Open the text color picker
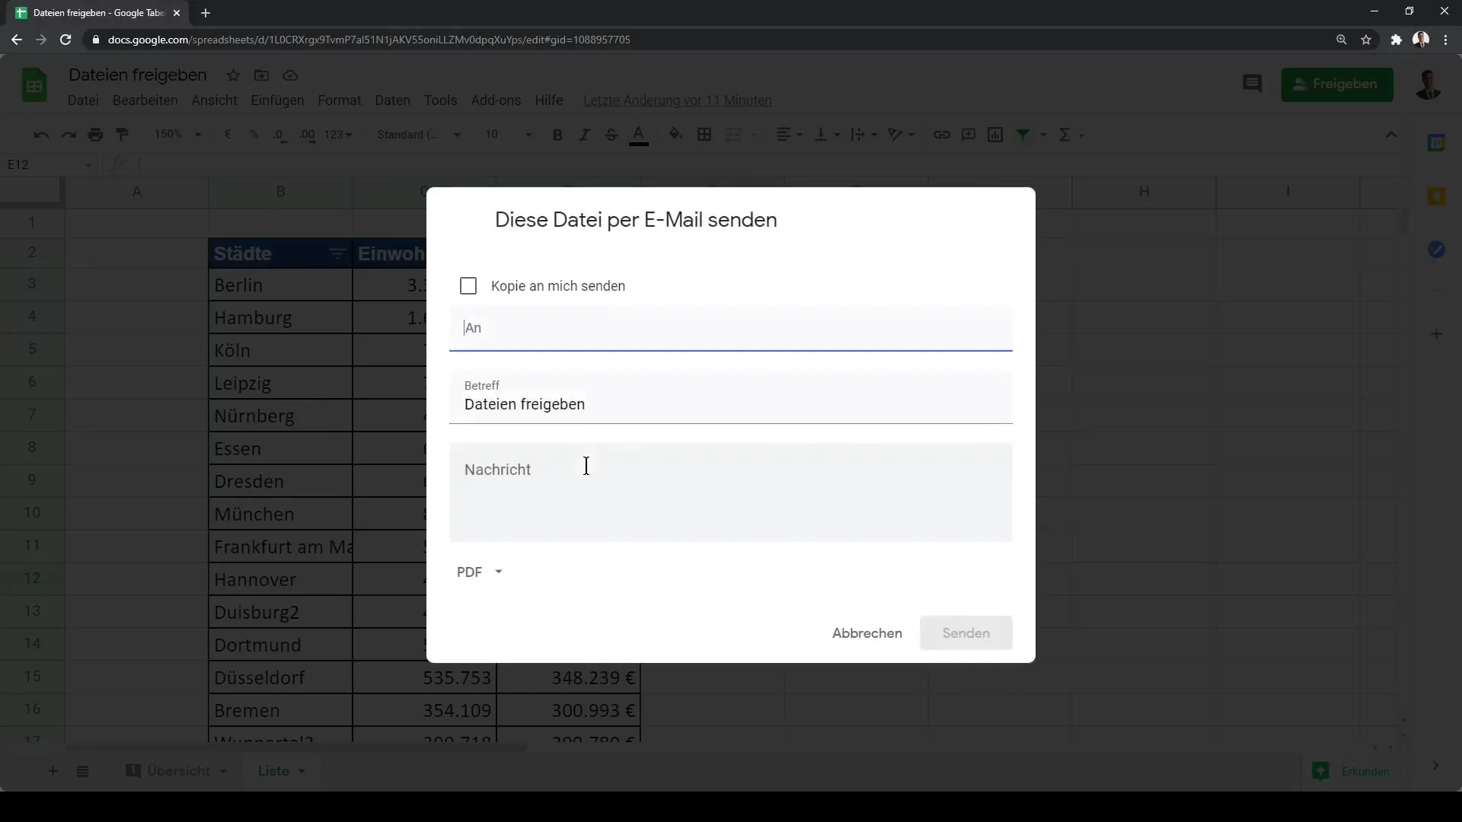The height and width of the screenshot is (822, 1462). tap(639, 135)
